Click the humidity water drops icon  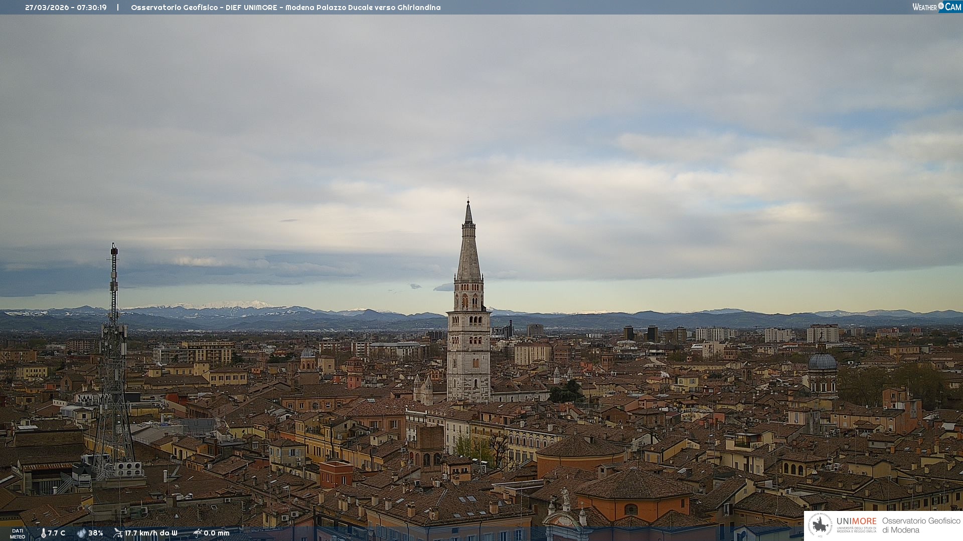[81, 533]
